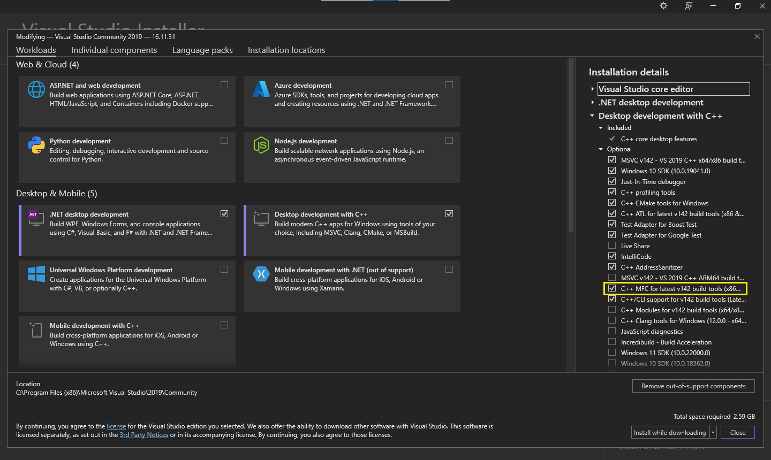The image size is (771, 460).
Task: Collapse the Included section arrow
Action: pyautogui.click(x=601, y=128)
